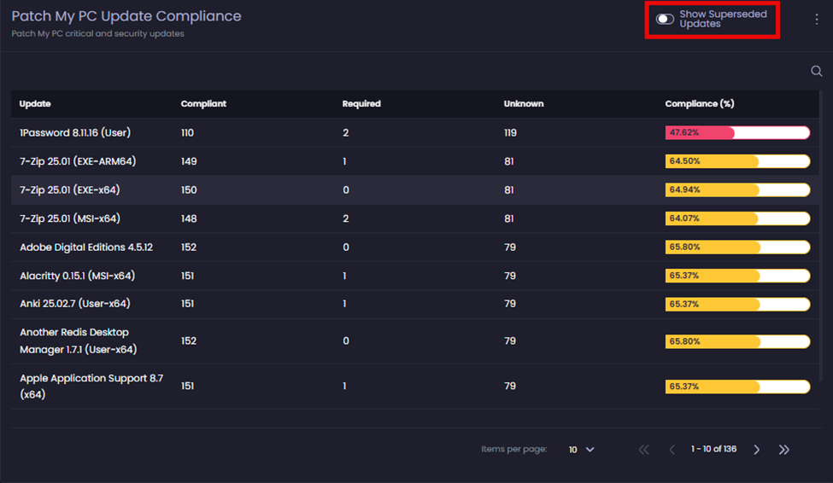This screenshot has width=833, height=483.
Task: Click the 64.50% compliance bar
Action: pyautogui.click(x=737, y=161)
